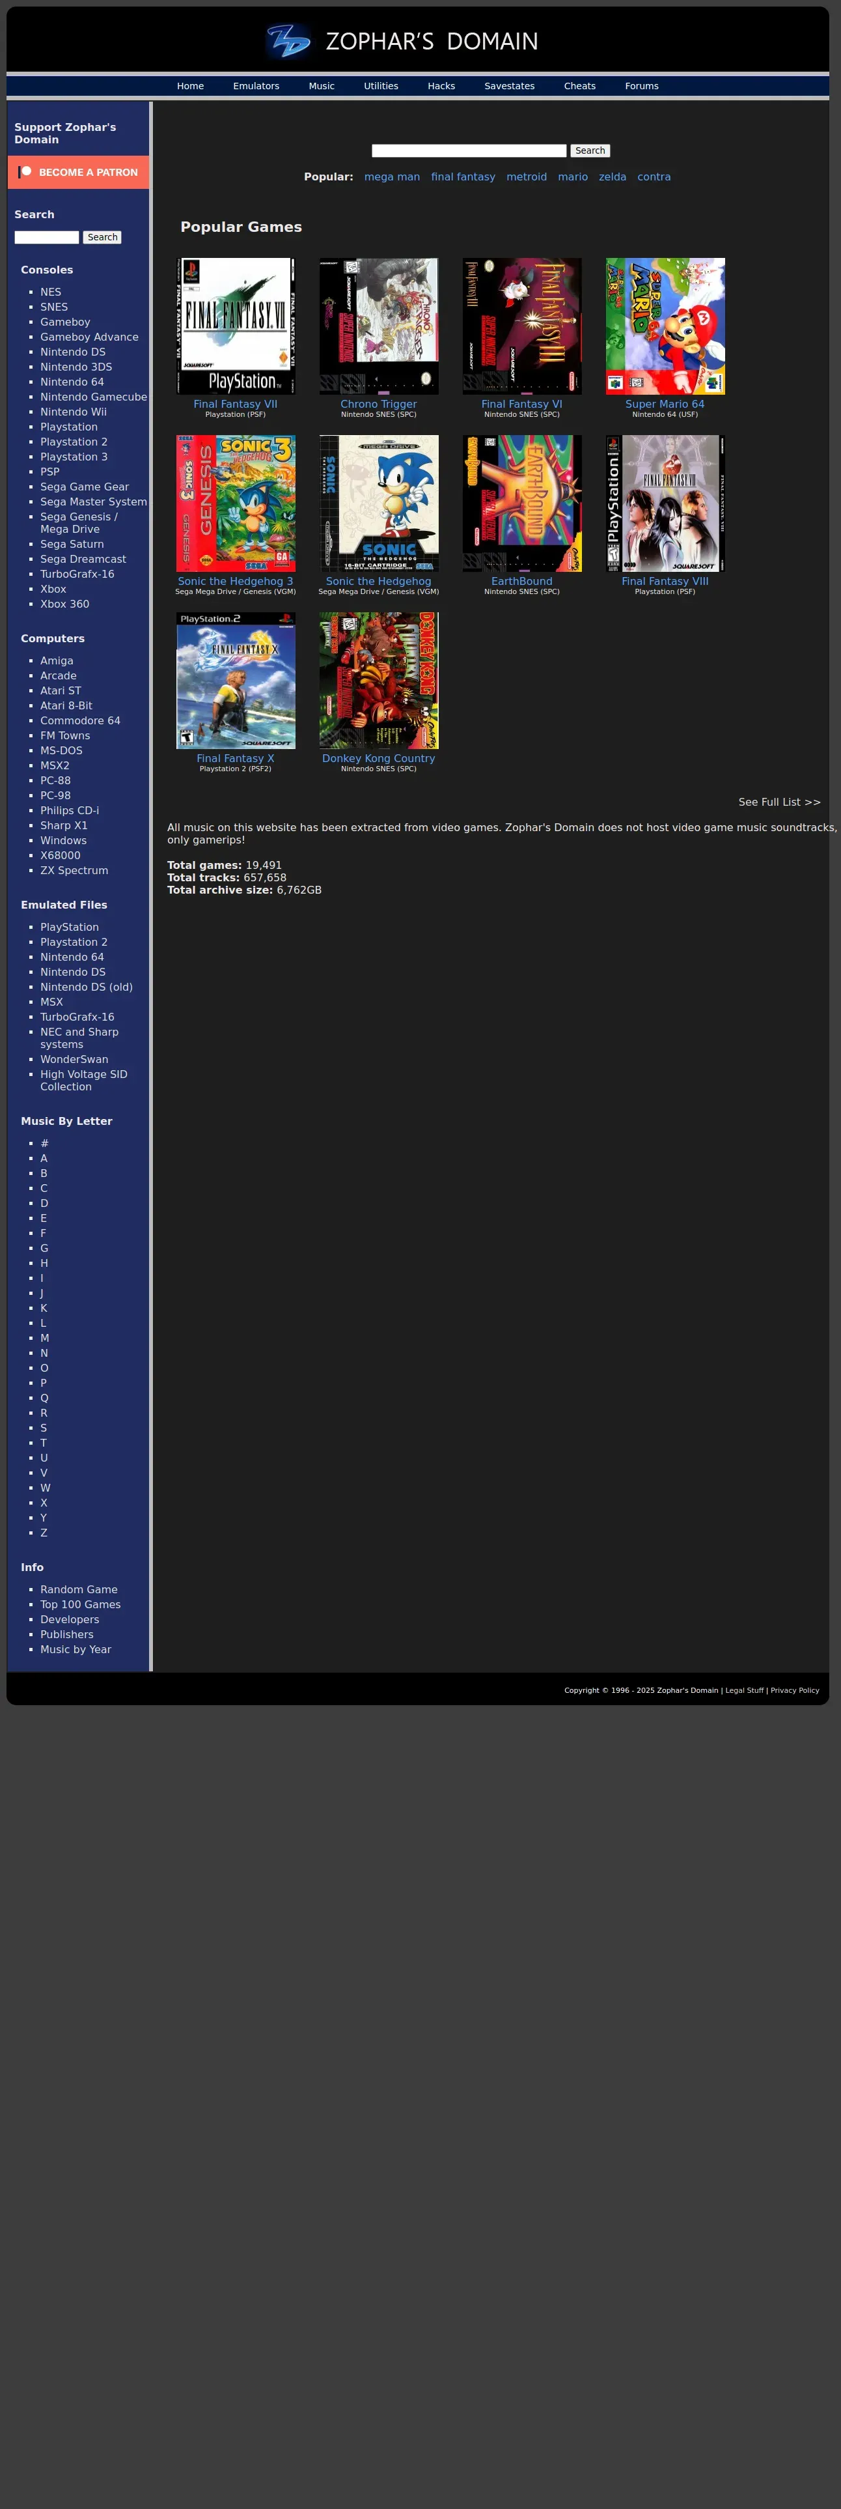Viewport: 841px width, 2509px height.
Task: Open the popular search 'contra'
Action: click(x=654, y=177)
